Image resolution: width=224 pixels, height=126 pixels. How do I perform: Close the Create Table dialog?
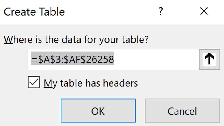tap(204, 11)
